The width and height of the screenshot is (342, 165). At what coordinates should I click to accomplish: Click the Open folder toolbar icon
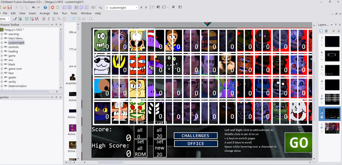(x=4, y=8)
